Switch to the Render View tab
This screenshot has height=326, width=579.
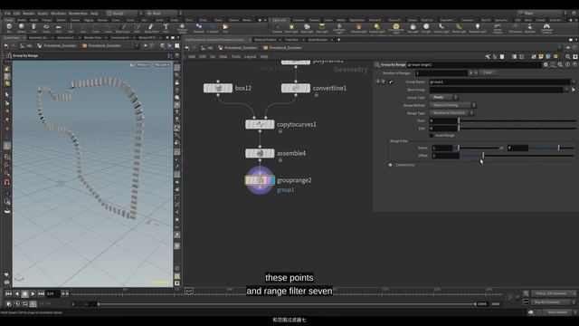[x=92, y=38]
